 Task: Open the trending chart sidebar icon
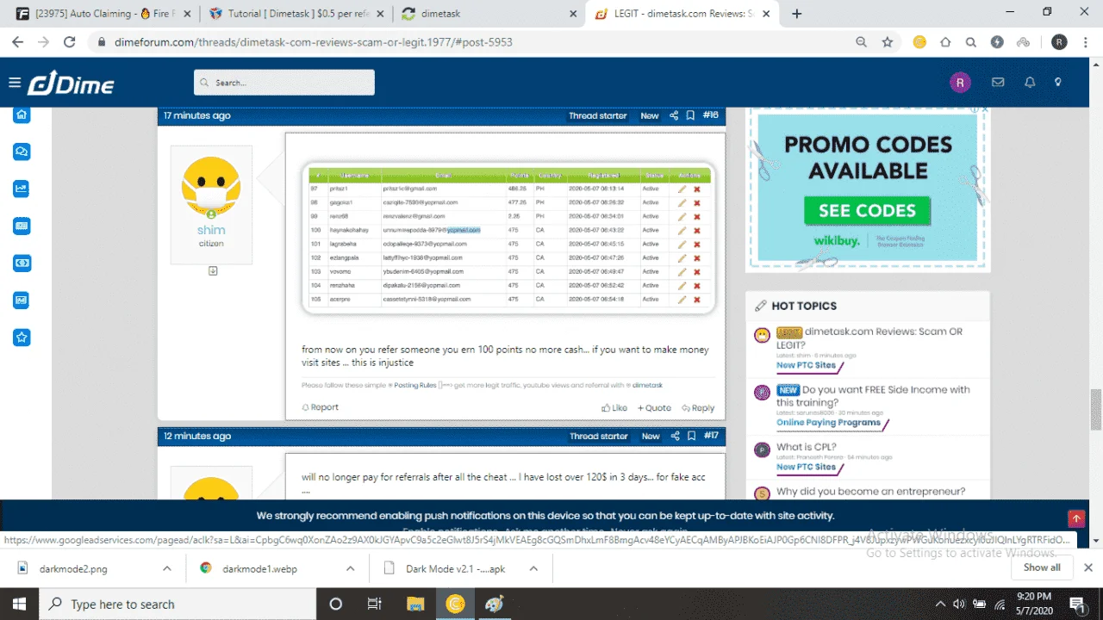(22, 189)
